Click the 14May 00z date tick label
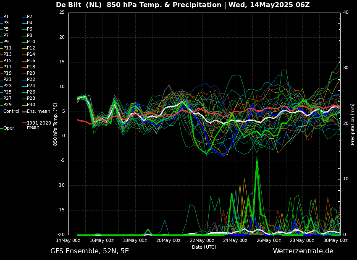 coord(68,241)
